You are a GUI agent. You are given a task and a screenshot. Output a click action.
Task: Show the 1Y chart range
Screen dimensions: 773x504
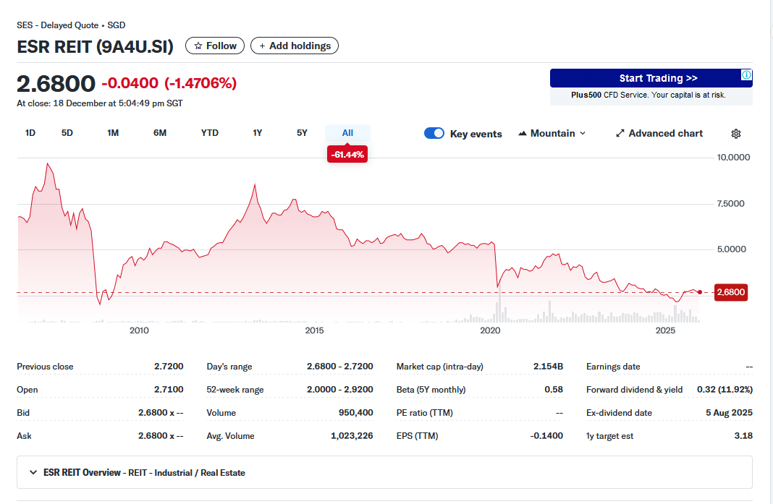pyautogui.click(x=258, y=133)
